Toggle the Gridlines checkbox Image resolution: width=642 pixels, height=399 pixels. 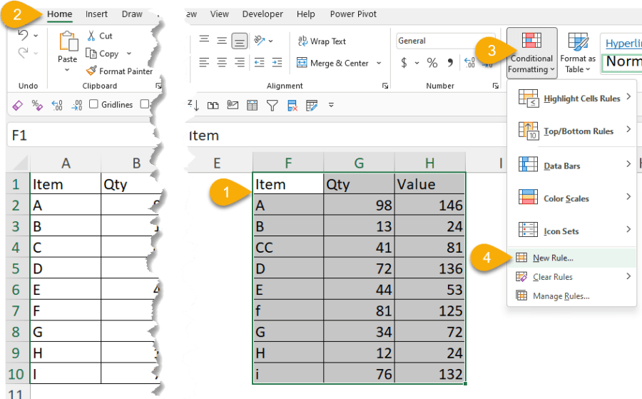click(93, 105)
